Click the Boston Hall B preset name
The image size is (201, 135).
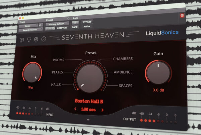click(x=89, y=101)
